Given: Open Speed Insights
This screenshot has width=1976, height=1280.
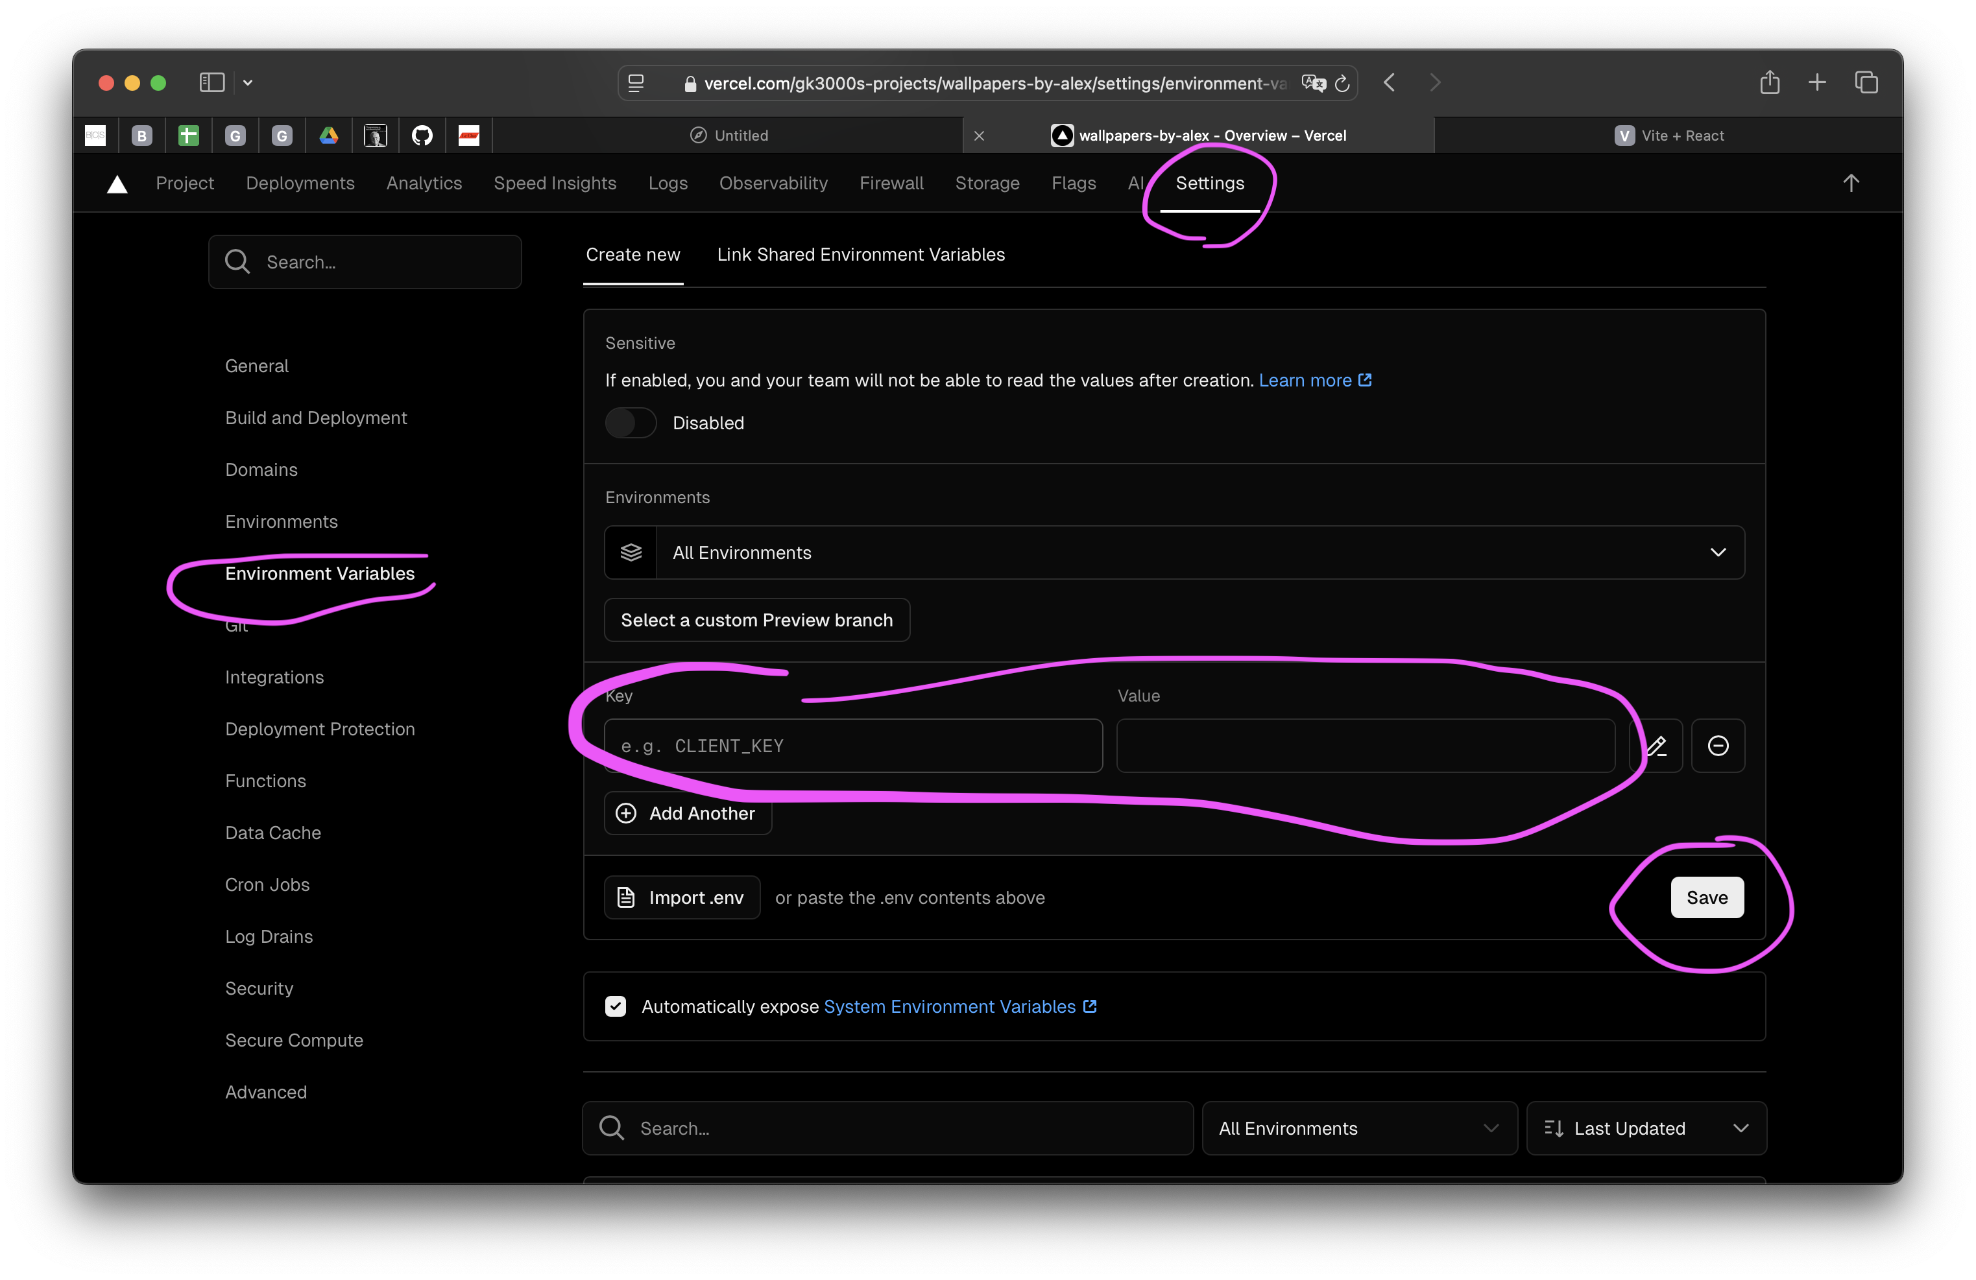Looking at the screenshot, I should point(555,184).
